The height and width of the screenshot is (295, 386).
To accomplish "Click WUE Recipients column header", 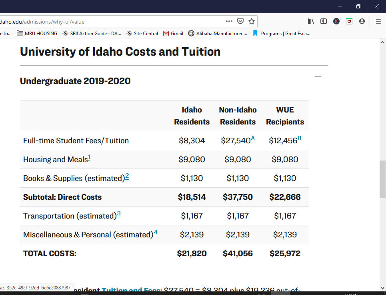I will point(285,116).
